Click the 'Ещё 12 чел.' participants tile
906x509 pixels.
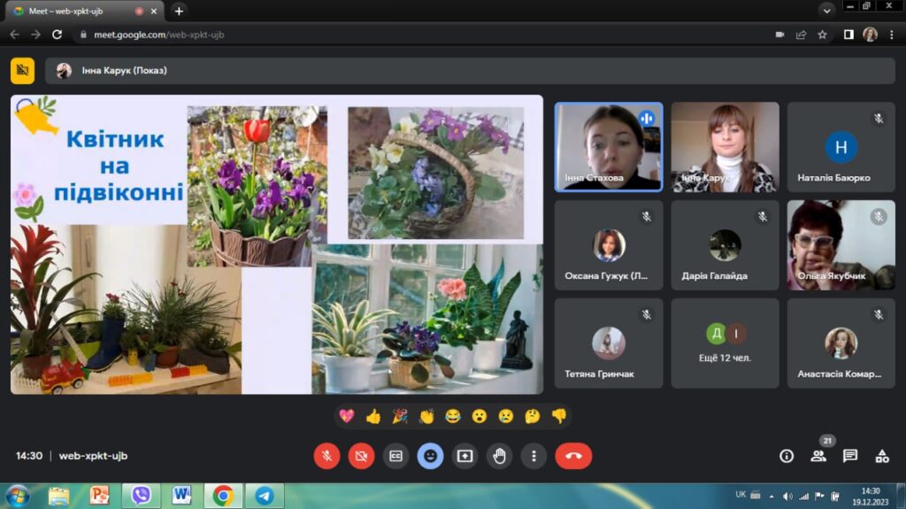coord(725,343)
